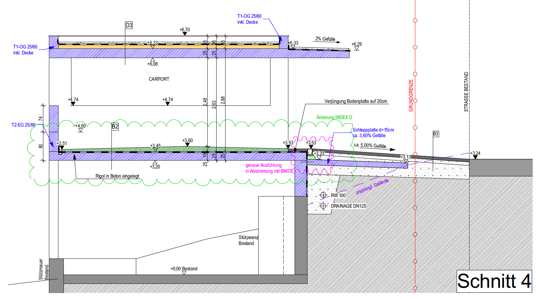
Task: Select 'Schleppplatte d=15cm' annotation
Action: tap(373, 130)
